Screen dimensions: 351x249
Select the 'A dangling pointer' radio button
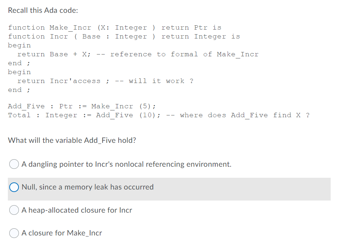14,164
